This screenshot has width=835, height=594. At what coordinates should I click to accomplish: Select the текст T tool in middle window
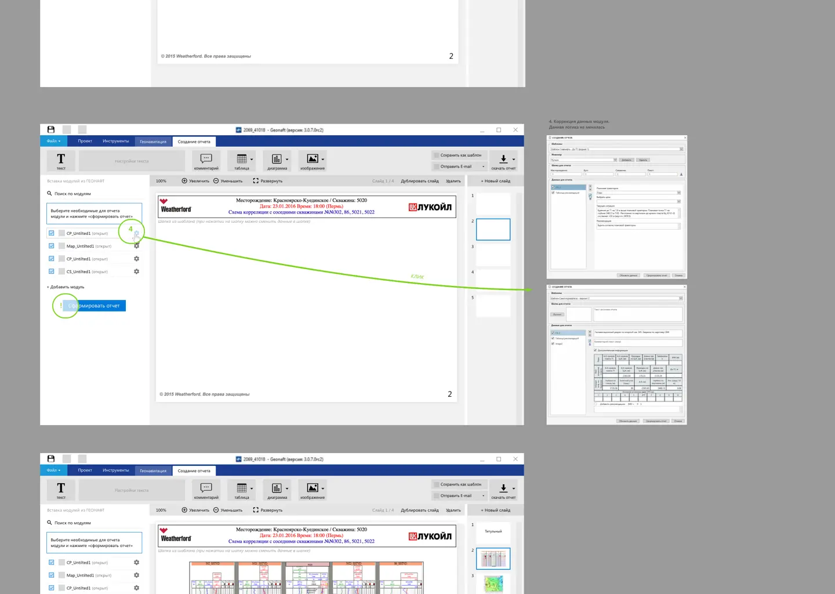click(61, 161)
